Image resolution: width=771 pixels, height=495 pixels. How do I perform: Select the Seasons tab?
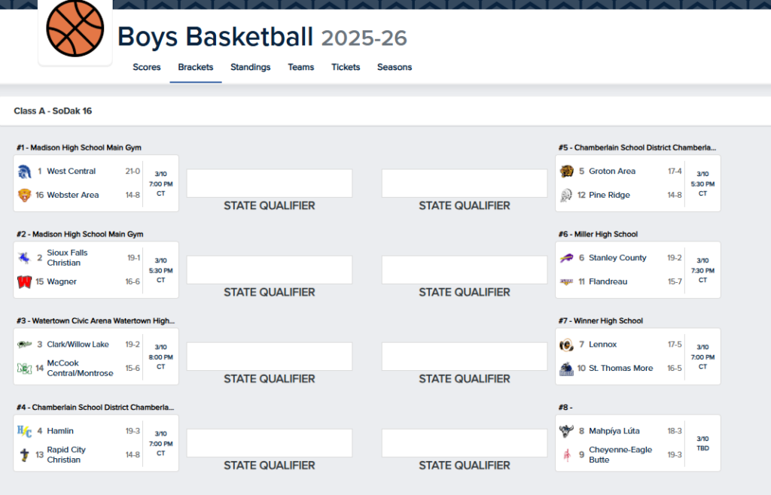[395, 67]
